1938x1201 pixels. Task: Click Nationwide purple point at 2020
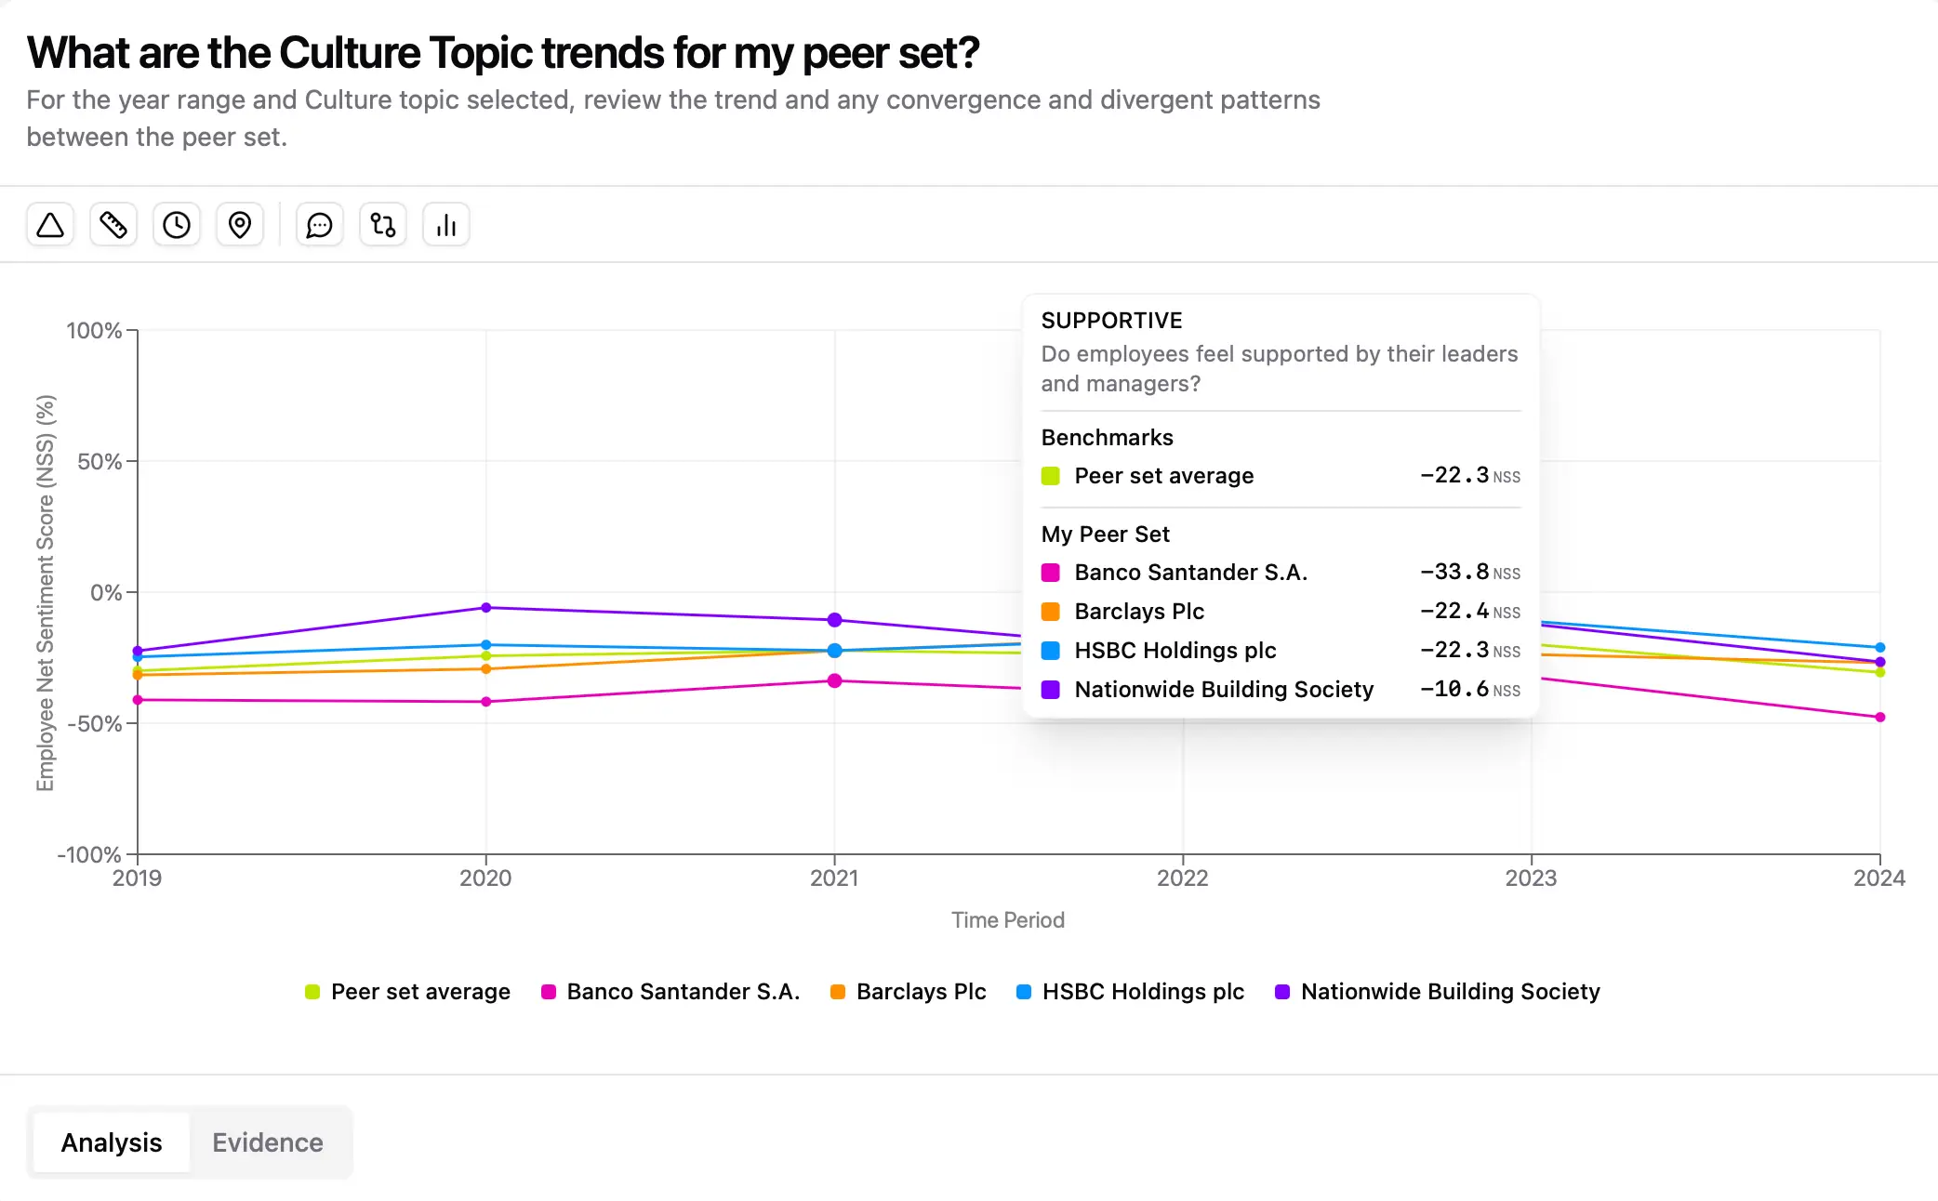486,608
